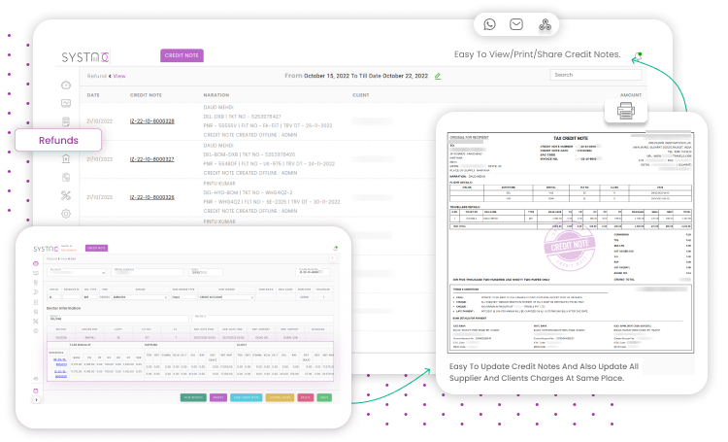Open credit note link IZ-22-10-8000327
Image resolution: width=728 pixels, height=442 pixels.
[x=151, y=158]
